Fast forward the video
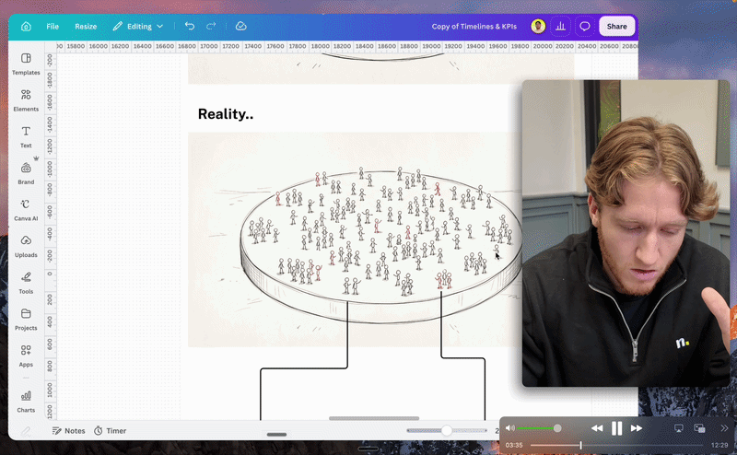 (x=637, y=428)
